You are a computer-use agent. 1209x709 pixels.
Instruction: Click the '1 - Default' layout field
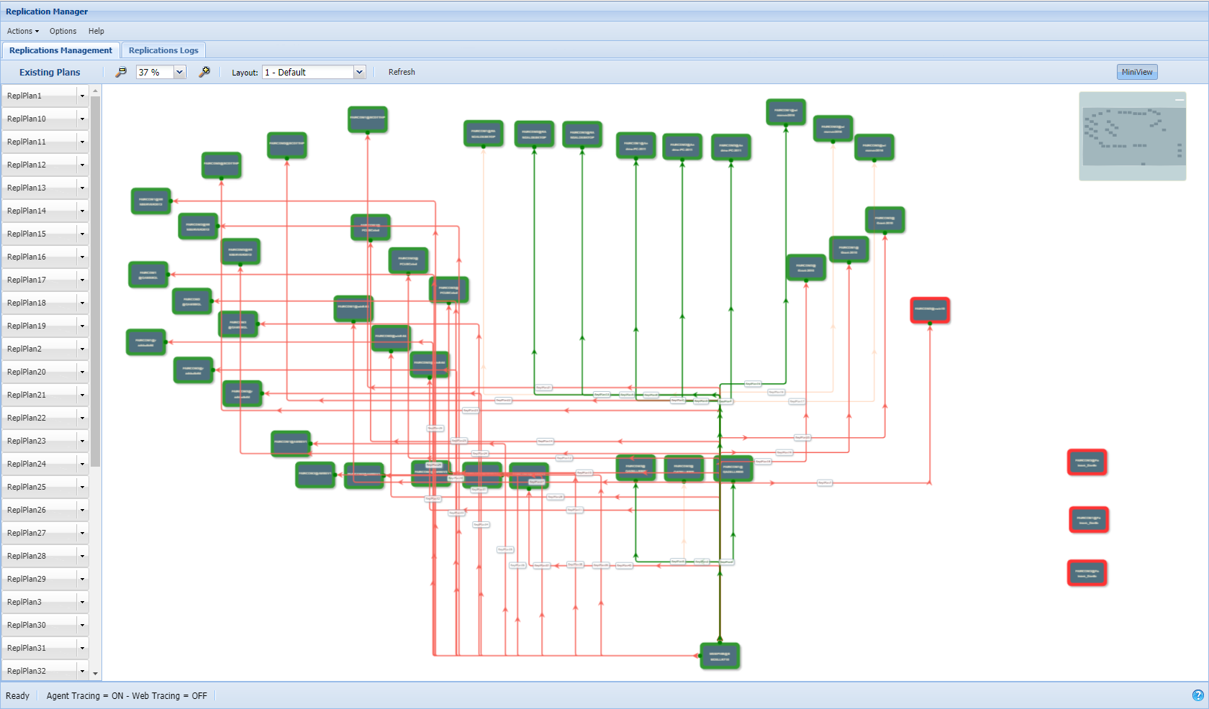click(x=308, y=72)
